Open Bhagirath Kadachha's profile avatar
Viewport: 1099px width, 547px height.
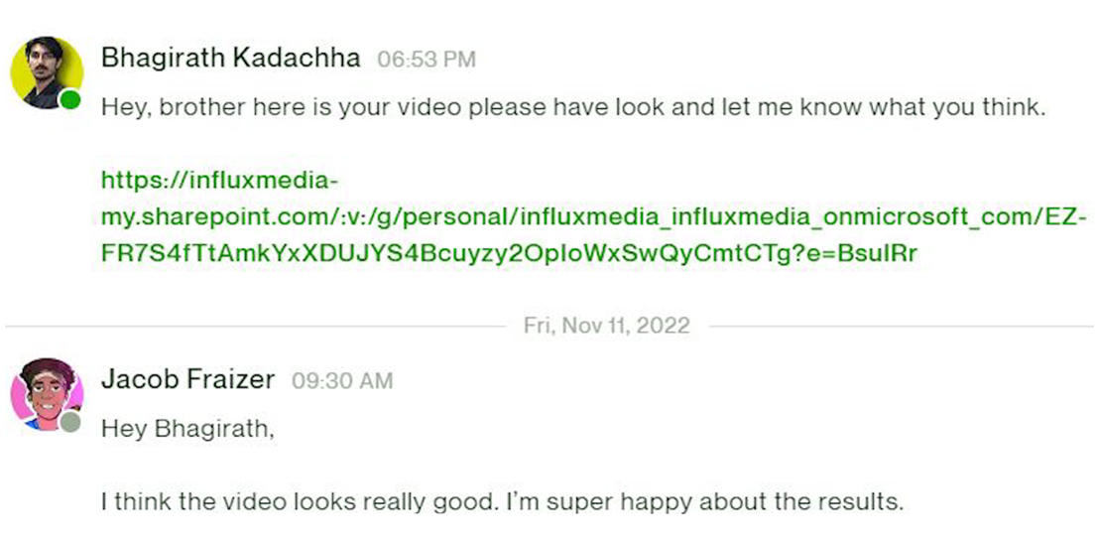click(46, 71)
